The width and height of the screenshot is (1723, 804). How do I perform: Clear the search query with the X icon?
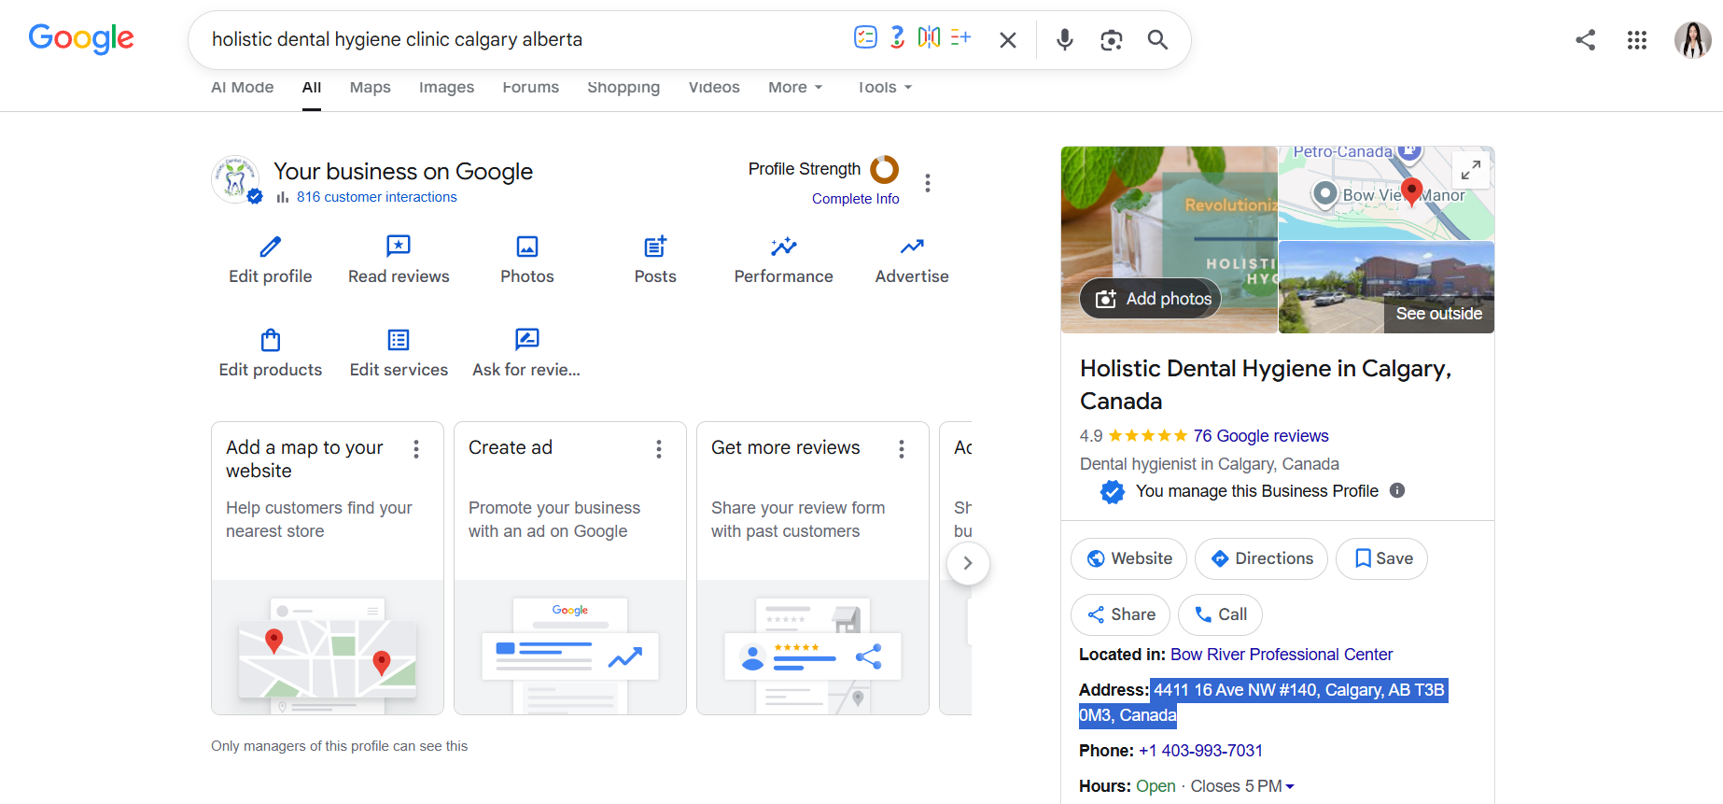1008,40
